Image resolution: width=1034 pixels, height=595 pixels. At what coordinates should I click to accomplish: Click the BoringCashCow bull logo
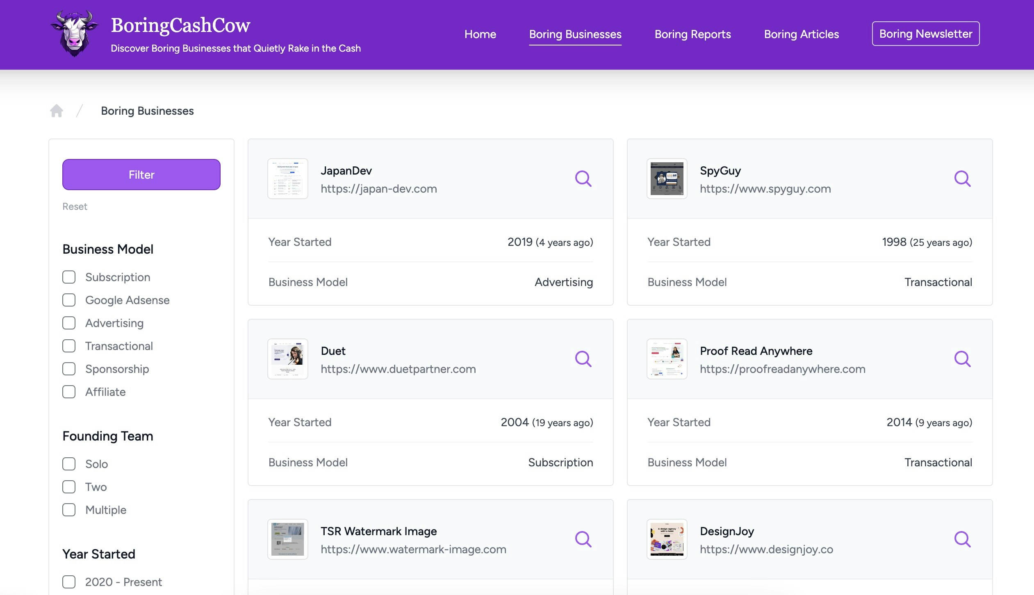click(74, 34)
